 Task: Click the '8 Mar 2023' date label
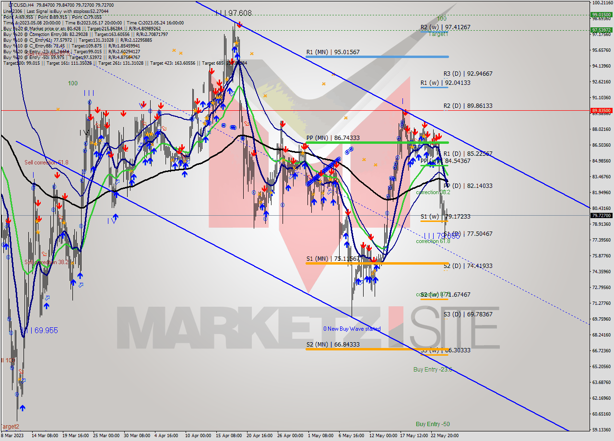point(12,436)
